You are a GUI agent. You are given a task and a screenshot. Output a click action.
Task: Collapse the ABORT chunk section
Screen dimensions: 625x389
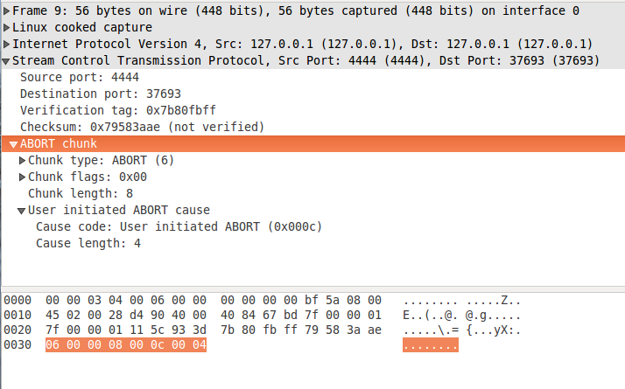click(14, 144)
